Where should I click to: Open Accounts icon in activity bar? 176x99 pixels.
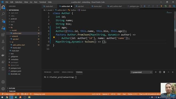[x=3, y=82]
